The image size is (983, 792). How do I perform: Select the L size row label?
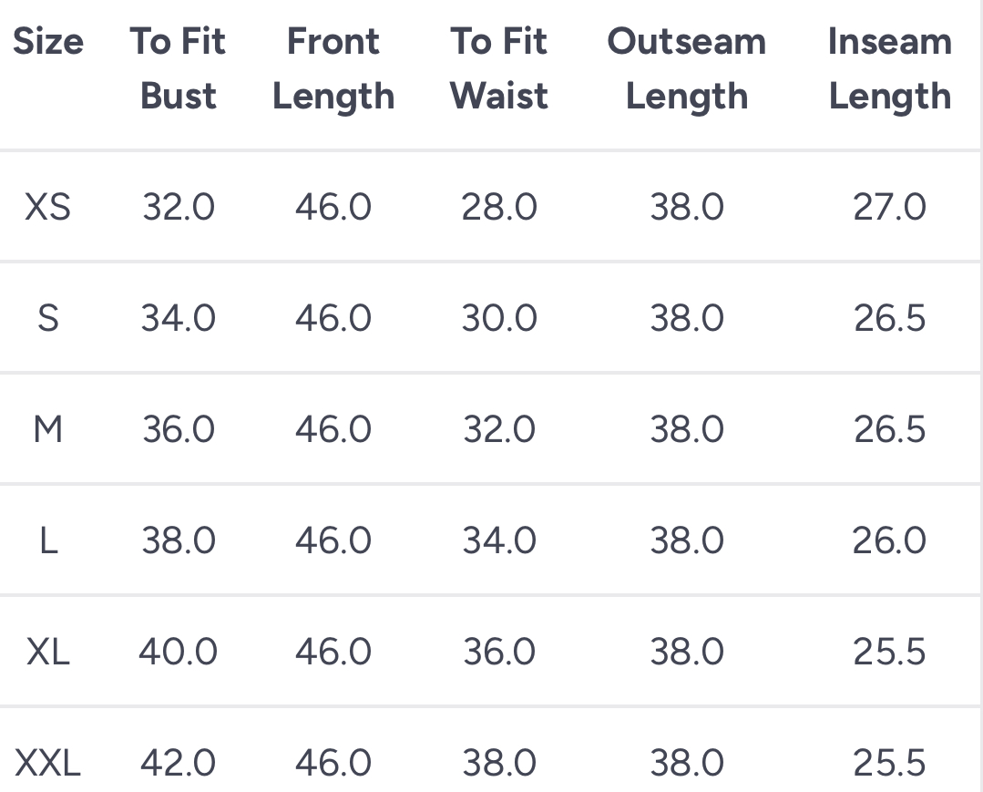pos(48,541)
